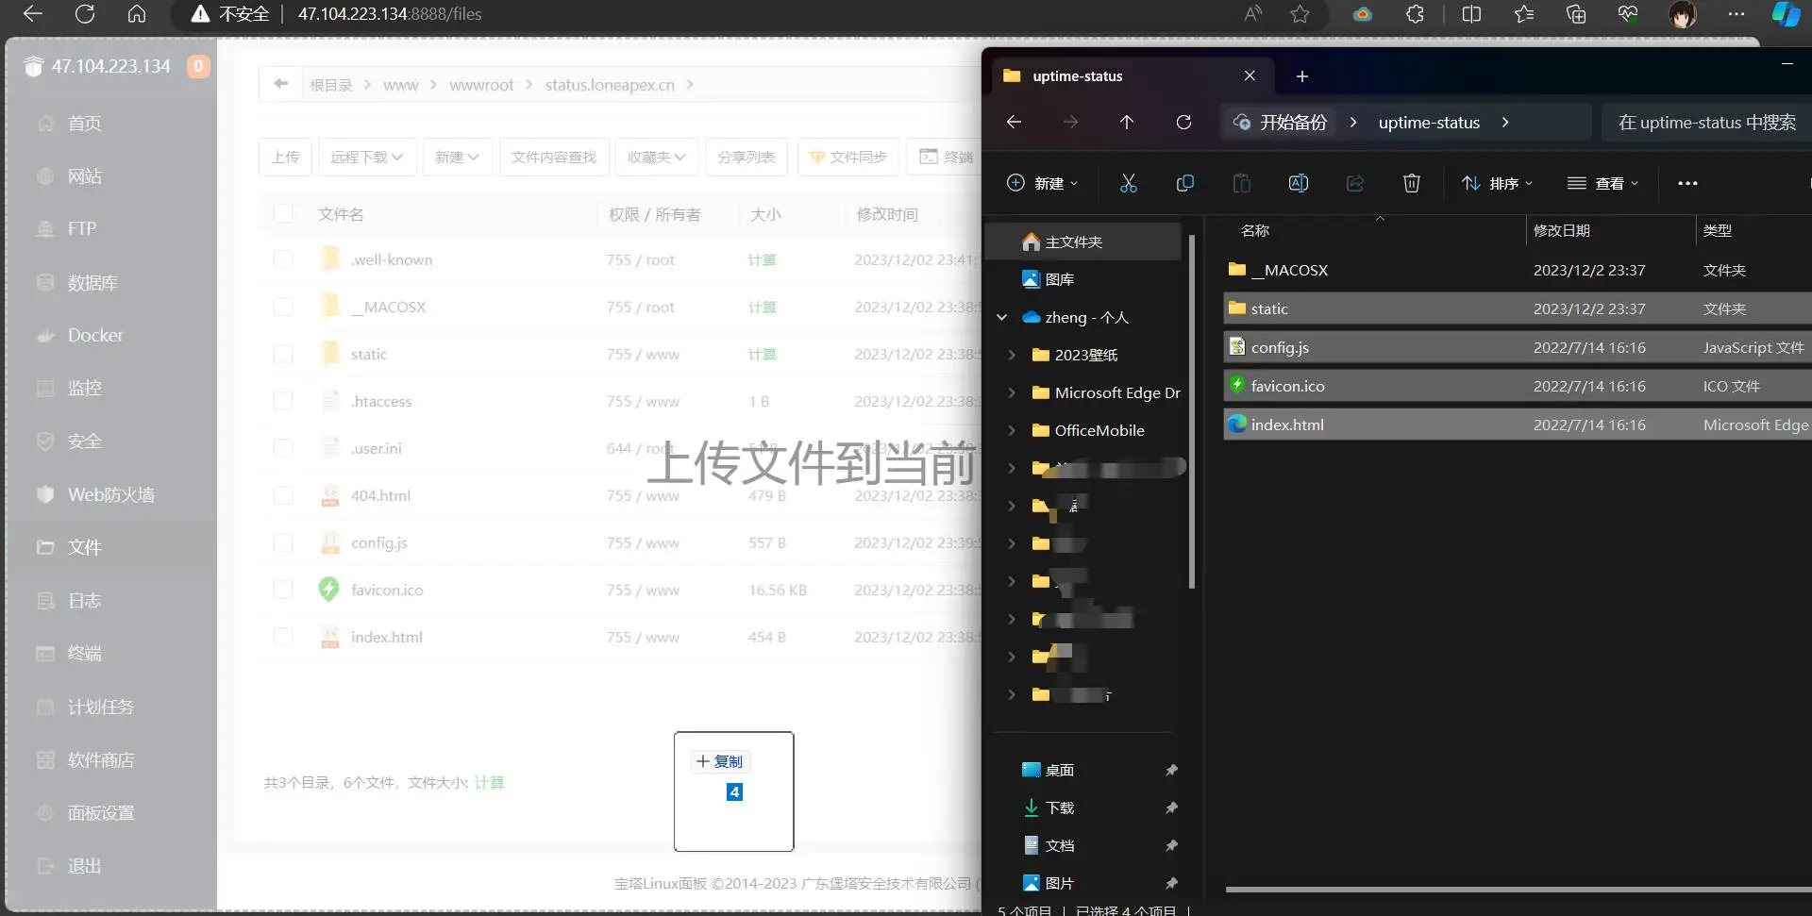Select the uptime-status Explorer tab

1077,75
